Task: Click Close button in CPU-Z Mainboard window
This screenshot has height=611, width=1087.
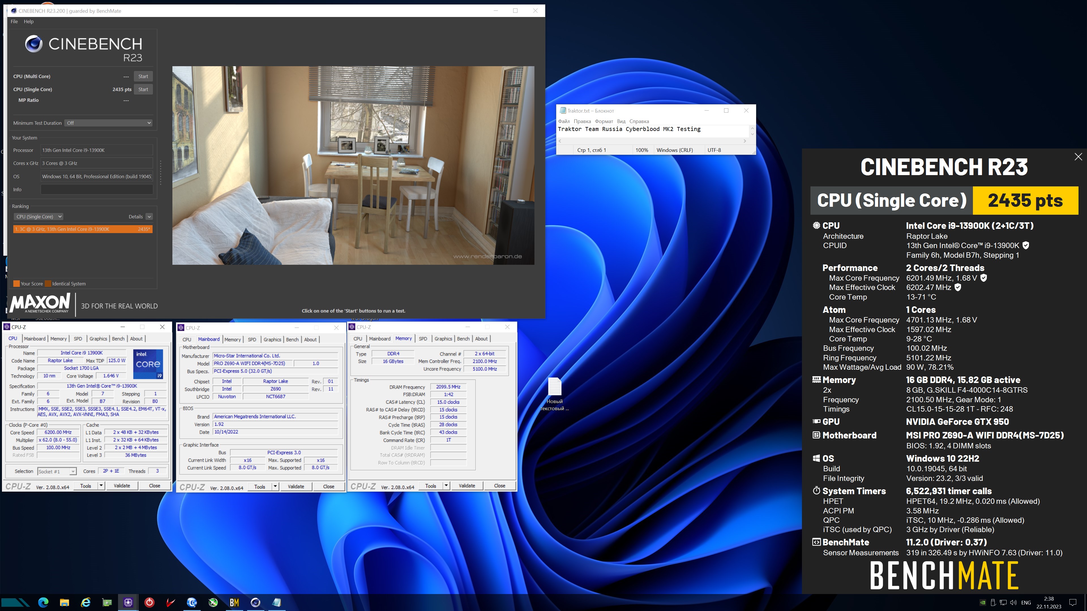Action: click(x=329, y=487)
